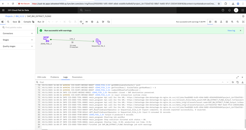The height and width of the screenshot is (130, 246).
Task: Switch to Problems tab
Action: [x=54, y=77]
